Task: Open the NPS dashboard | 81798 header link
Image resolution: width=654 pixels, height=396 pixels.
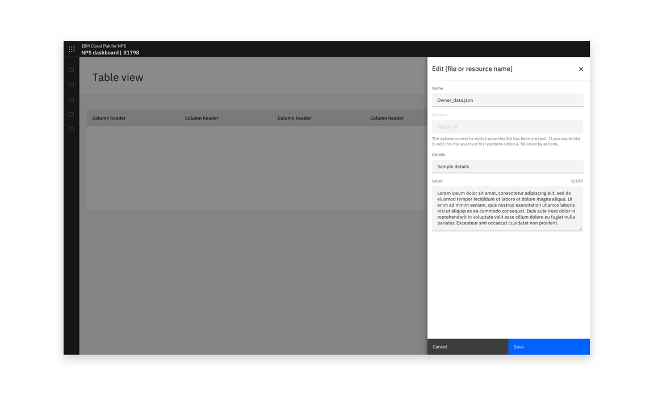Action: click(x=110, y=52)
